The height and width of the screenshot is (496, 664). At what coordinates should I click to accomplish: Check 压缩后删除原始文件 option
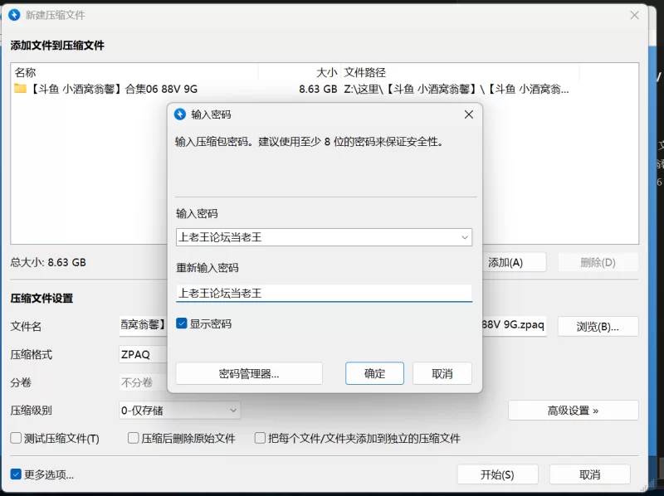pos(133,438)
